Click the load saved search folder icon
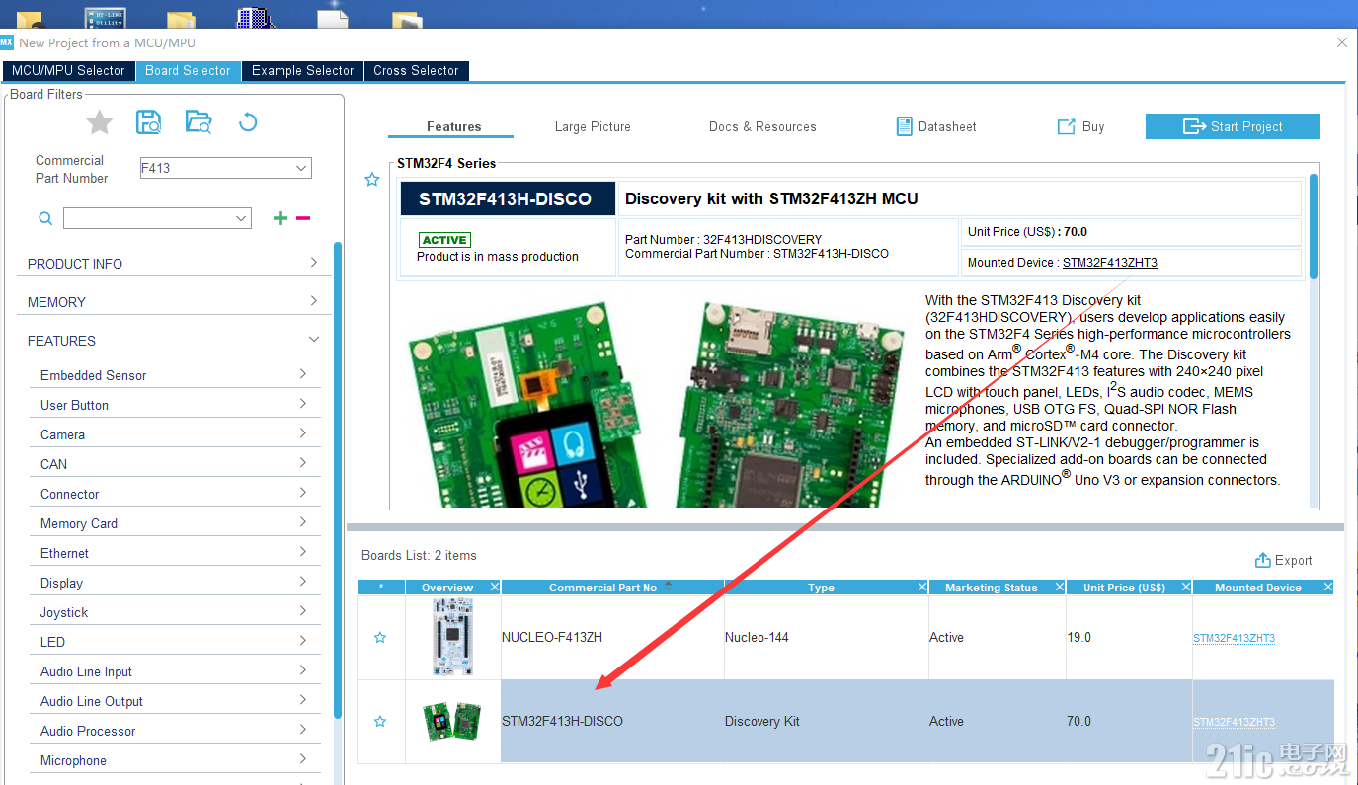 coord(199,122)
